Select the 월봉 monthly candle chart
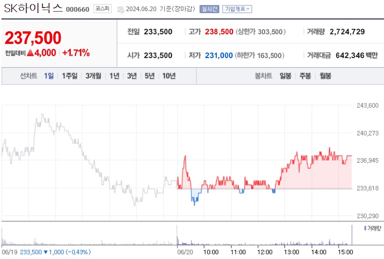Viewport: 384px width, 259px height. [x=325, y=76]
